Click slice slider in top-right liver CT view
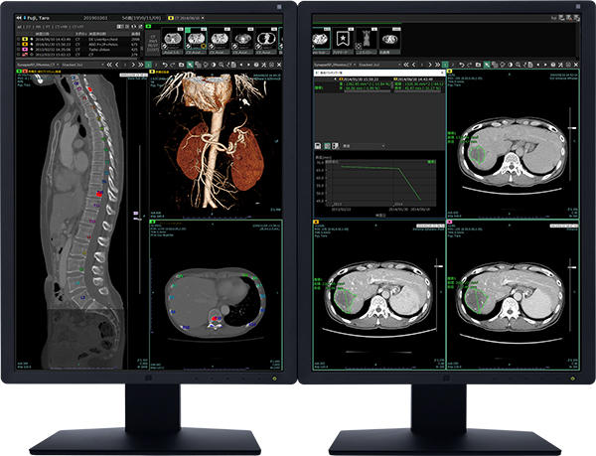Viewport: 596px width, 456px height. (572, 128)
